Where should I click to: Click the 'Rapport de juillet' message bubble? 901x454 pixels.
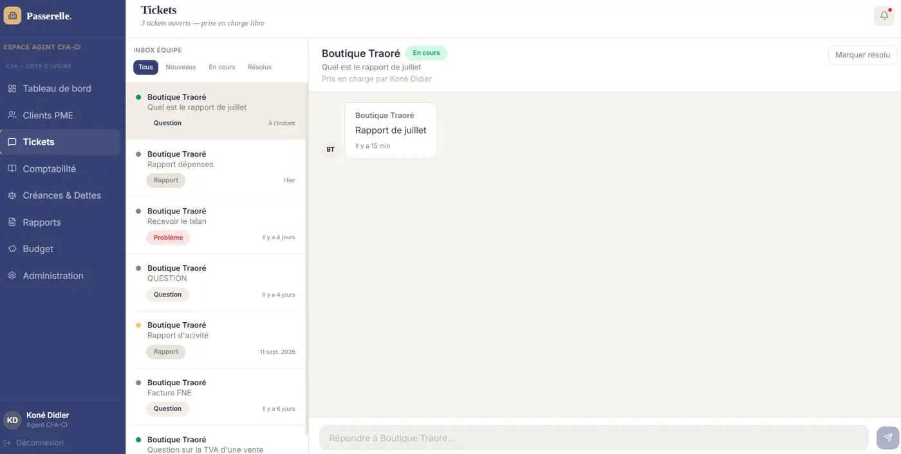pos(391,131)
